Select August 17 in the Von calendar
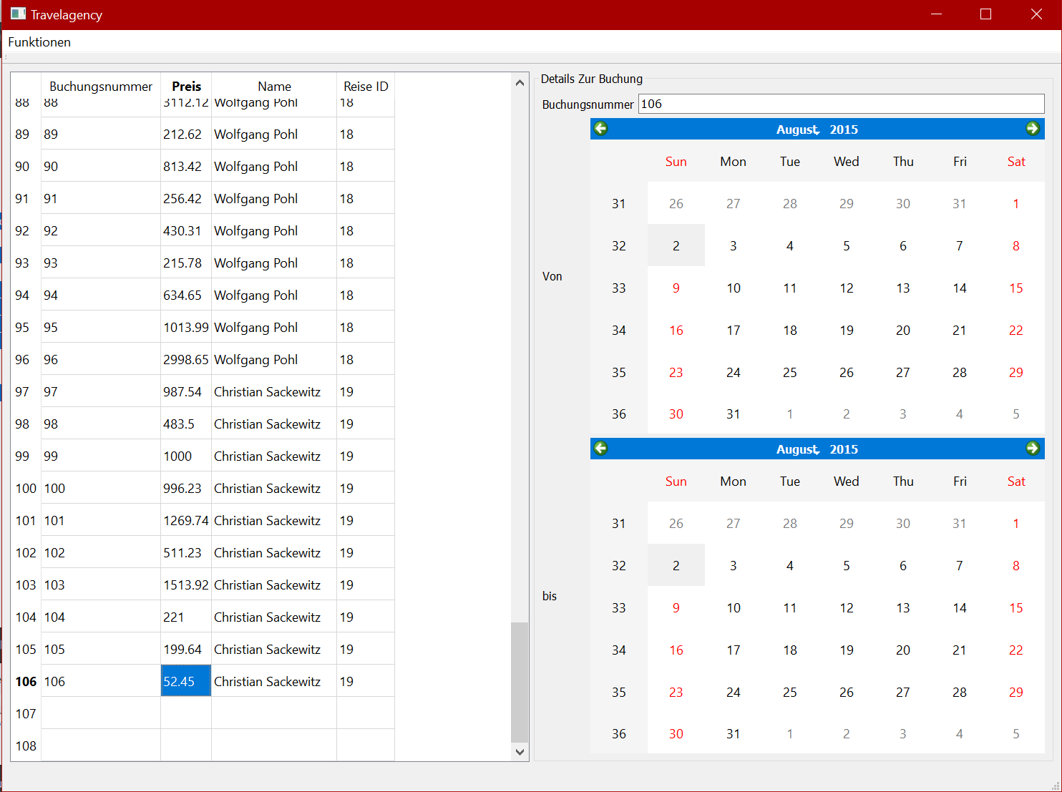Image resolution: width=1062 pixels, height=792 pixels. pyautogui.click(x=733, y=331)
